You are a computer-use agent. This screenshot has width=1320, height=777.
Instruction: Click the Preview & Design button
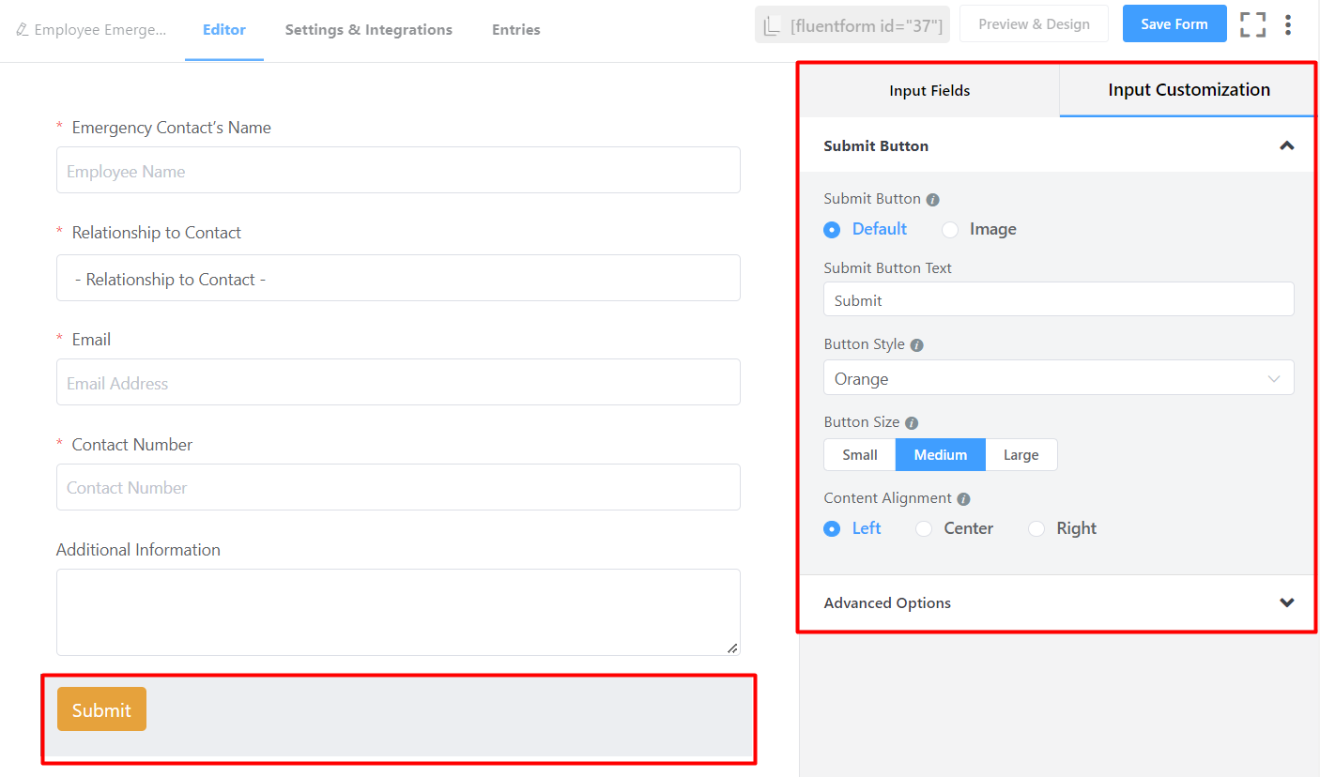pos(1034,24)
